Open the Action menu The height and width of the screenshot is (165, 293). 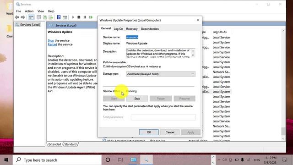[x=29, y=11]
